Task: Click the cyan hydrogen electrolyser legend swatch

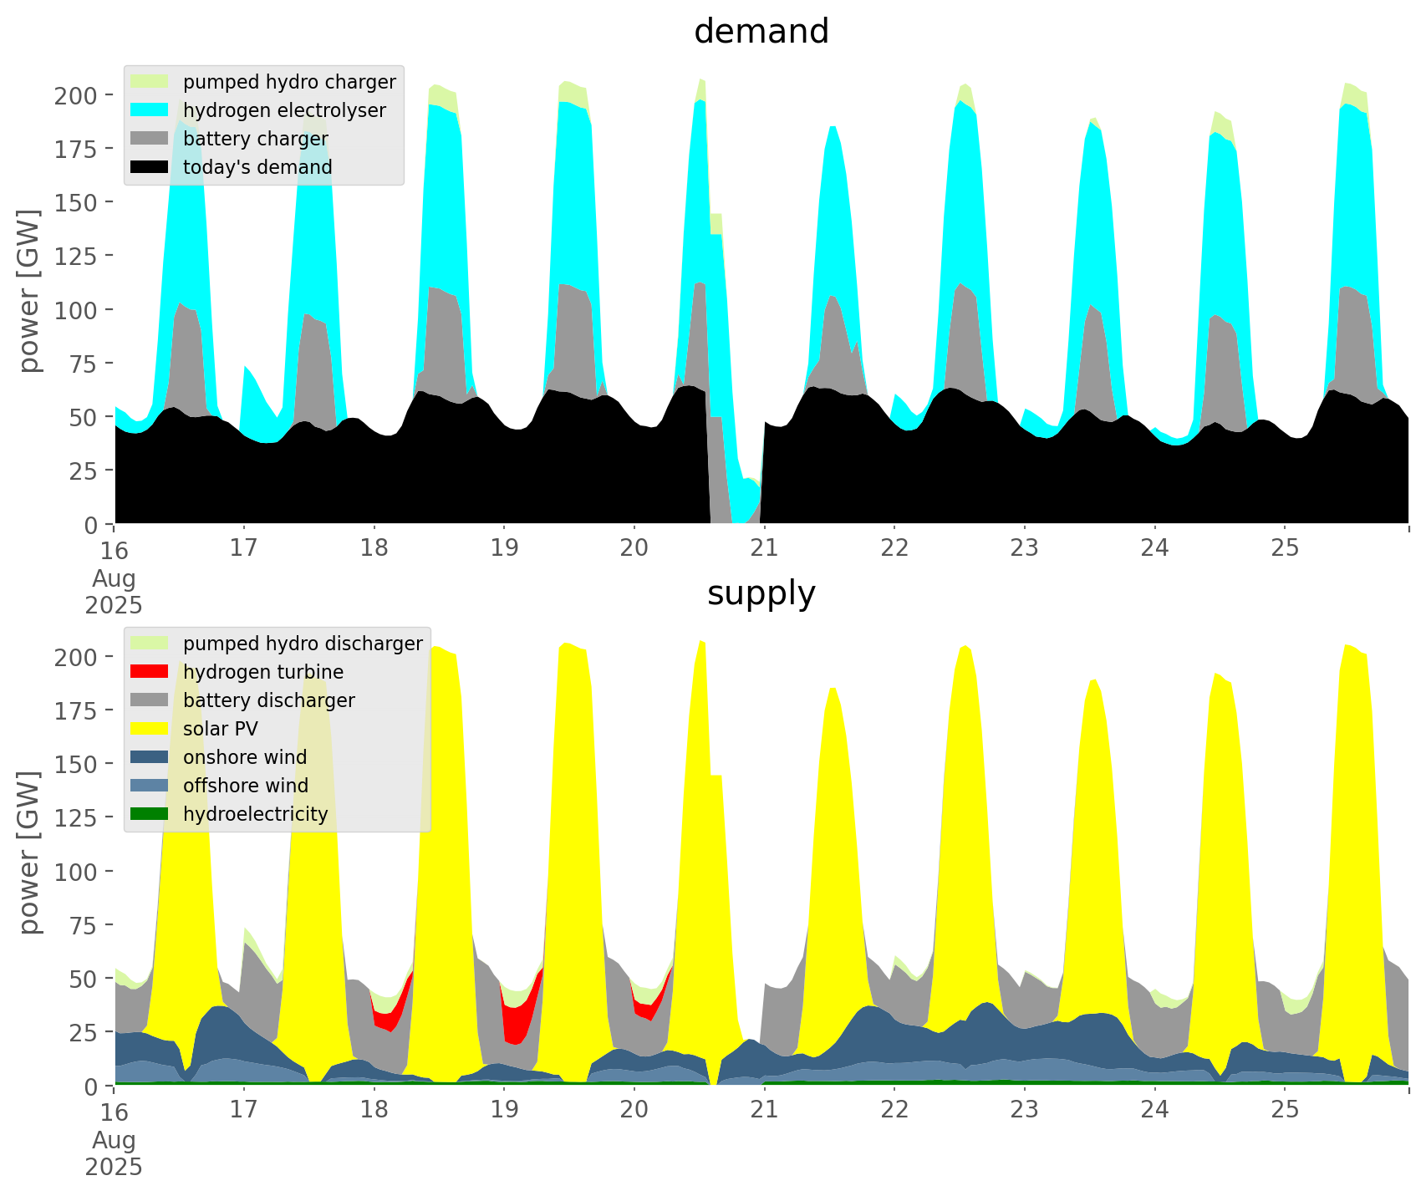Action: [150, 110]
